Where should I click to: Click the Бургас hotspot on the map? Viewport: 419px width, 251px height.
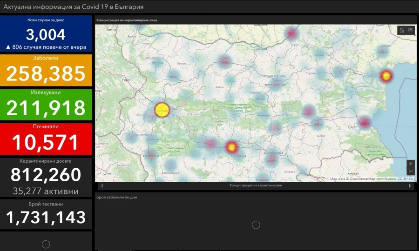pos(365,123)
